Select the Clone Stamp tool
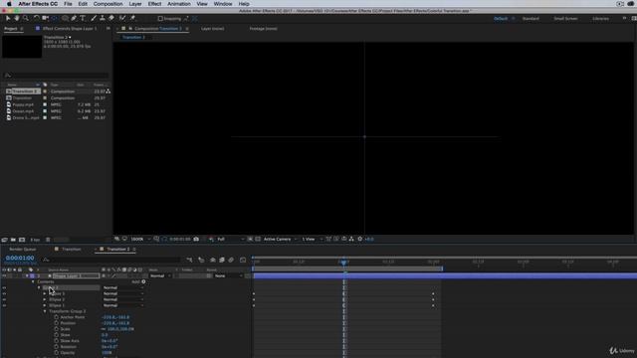637x358 pixels. [103, 18]
